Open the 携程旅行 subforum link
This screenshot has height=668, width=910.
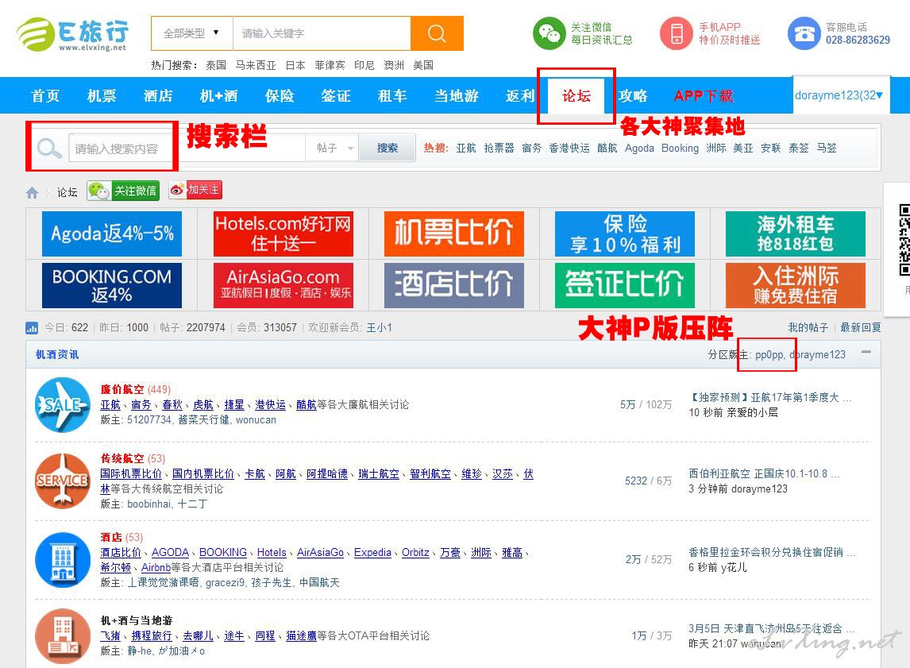(152, 636)
